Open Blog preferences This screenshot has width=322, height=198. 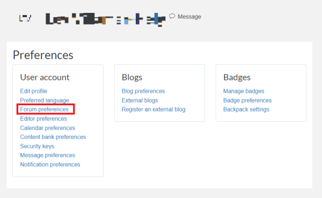[143, 91]
